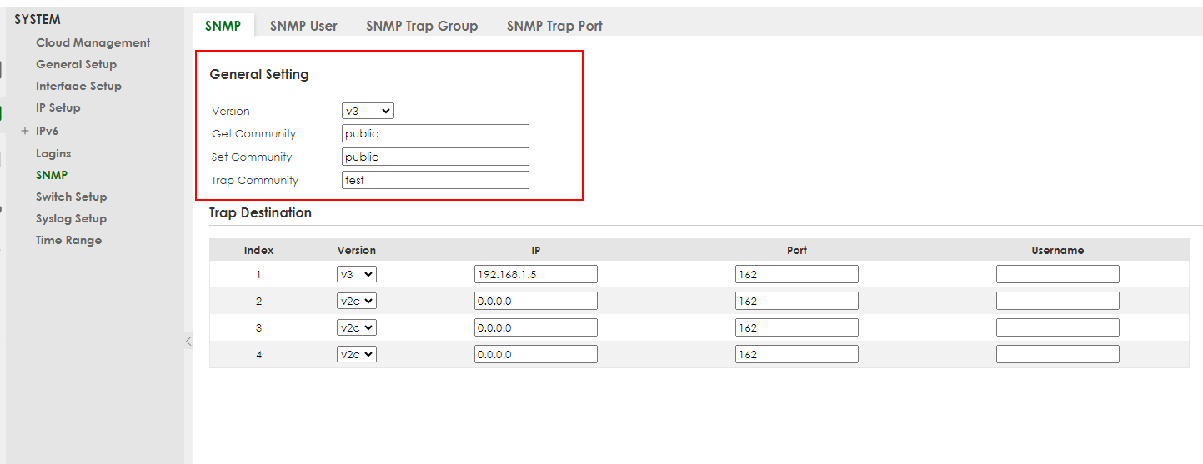Image resolution: width=1203 pixels, height=464 pixels.
Task: Click the Port field for index 3
Action: 796,327
